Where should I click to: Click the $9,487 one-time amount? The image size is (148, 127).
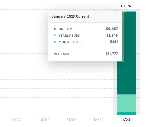click(112, 29)
